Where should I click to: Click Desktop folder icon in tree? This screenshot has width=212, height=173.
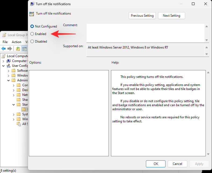coord(19,90)
